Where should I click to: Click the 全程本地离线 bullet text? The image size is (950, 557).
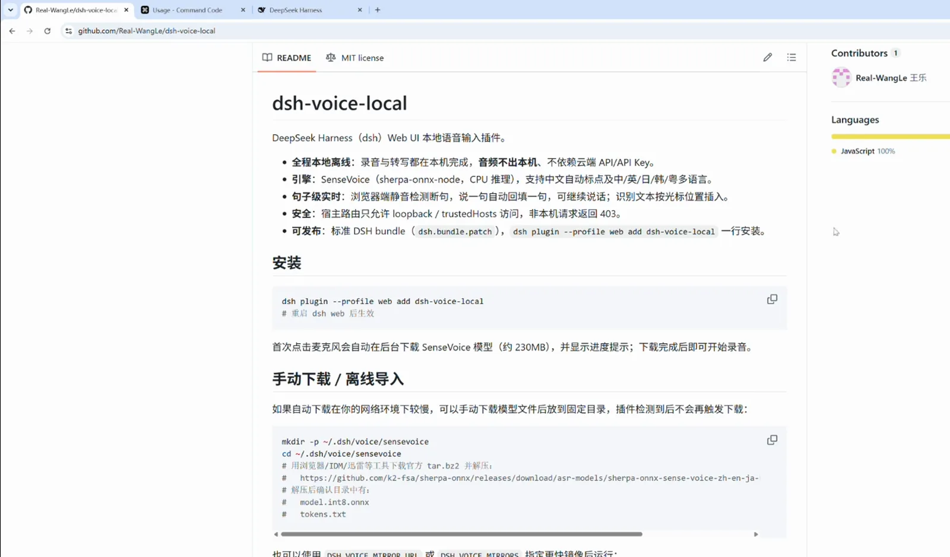point(474,162)
